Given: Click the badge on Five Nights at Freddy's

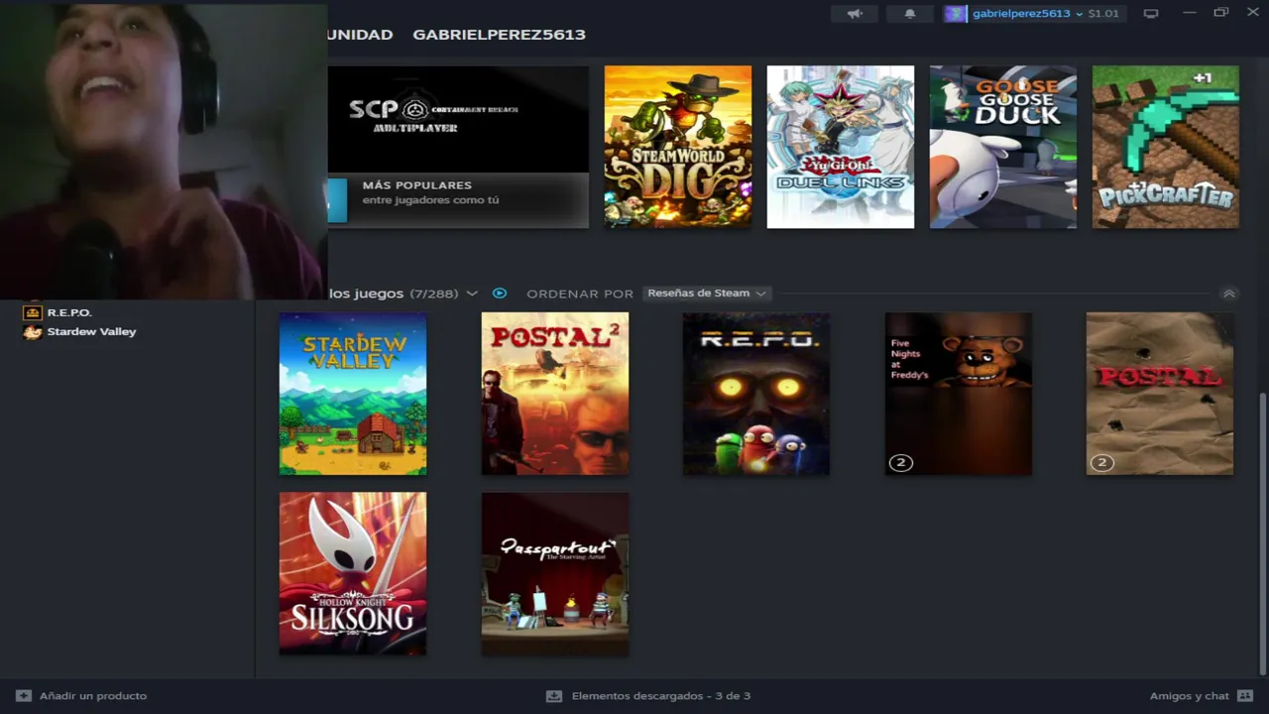Looking at the screenshot, I should 901,463.
